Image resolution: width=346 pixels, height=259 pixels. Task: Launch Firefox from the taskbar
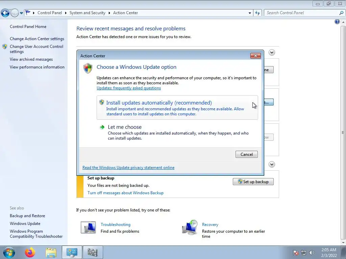coord(30,252)
